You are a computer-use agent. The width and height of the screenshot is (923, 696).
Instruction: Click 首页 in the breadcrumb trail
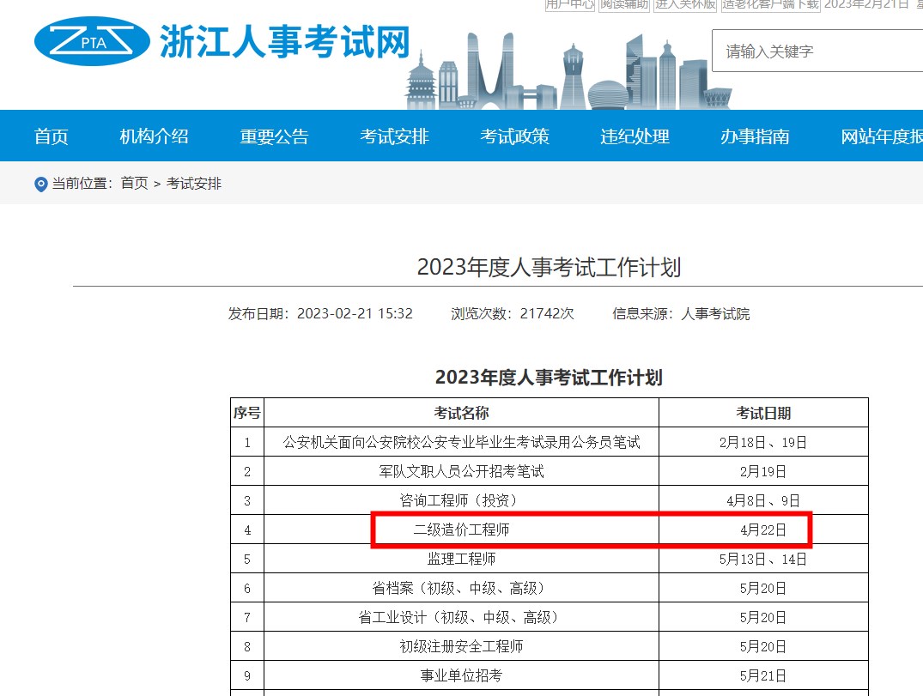[134, 184]
